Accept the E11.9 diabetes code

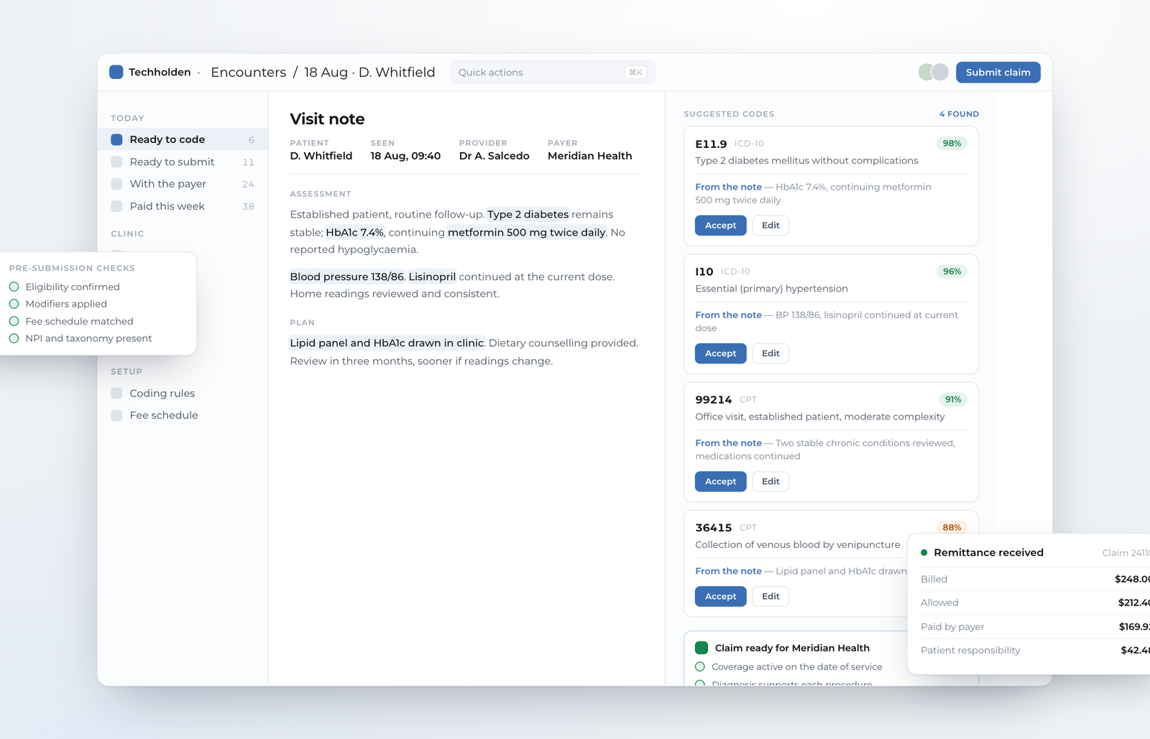pos(720,225)
